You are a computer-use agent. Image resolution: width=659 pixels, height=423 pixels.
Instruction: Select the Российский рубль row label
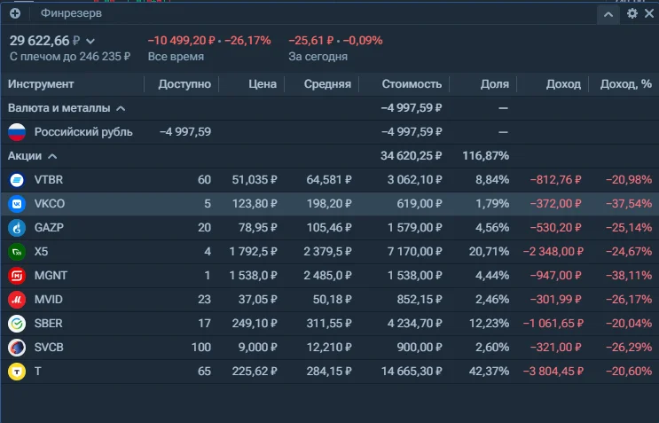point(83,132)
